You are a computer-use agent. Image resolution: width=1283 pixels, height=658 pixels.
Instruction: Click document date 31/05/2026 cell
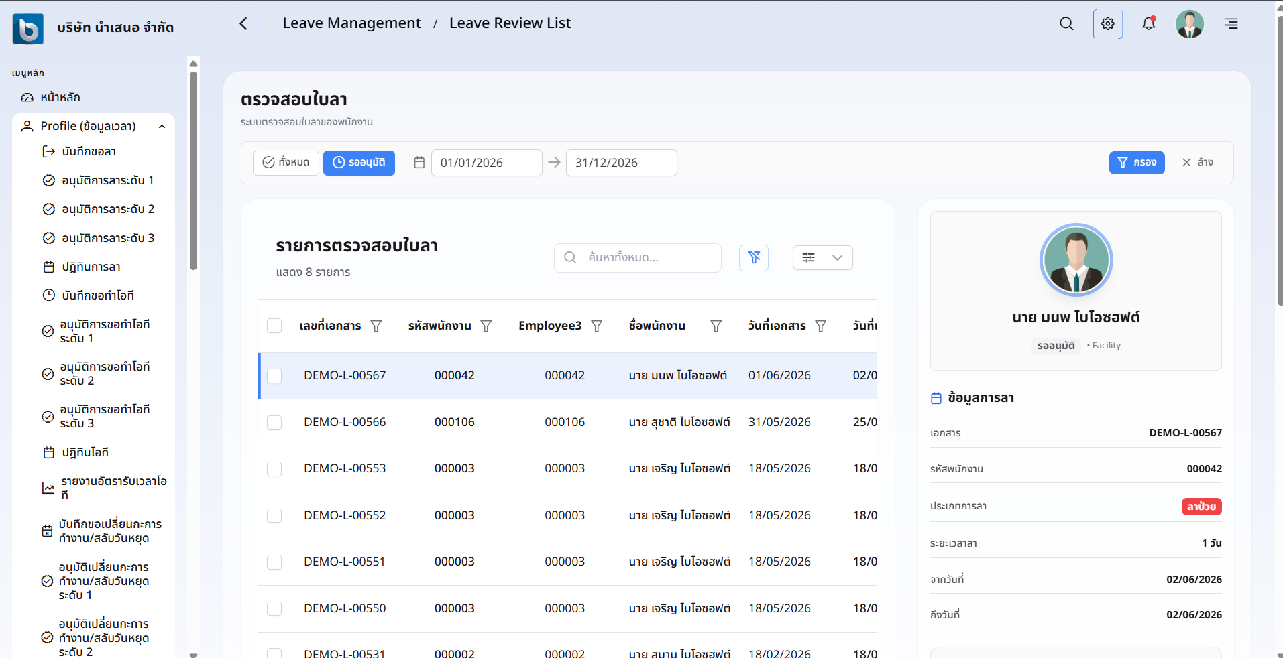click(x=779, y=422)
